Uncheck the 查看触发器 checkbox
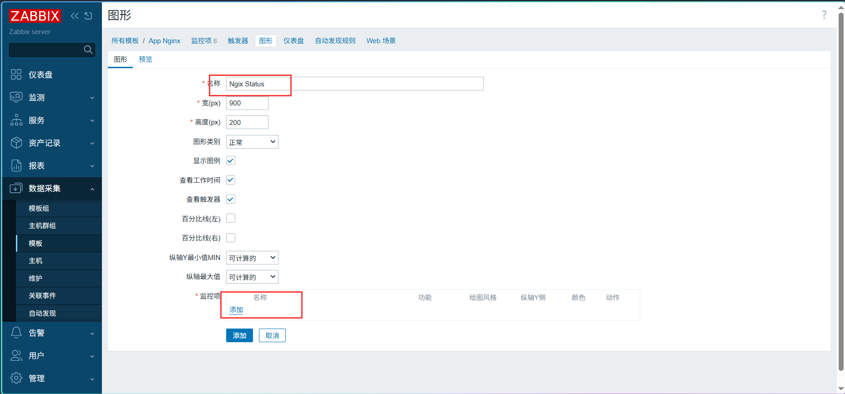 click(231, 199)
